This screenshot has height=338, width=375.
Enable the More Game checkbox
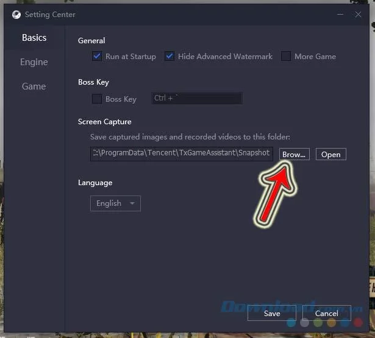(286, 57)
